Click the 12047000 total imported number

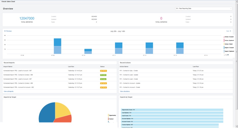point(27,18)
